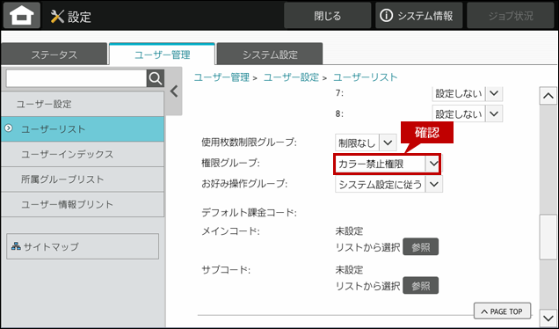This screenshot has height=329, width=559.
Task: Switch to the ステータス tab
Action: click(54, 55)
